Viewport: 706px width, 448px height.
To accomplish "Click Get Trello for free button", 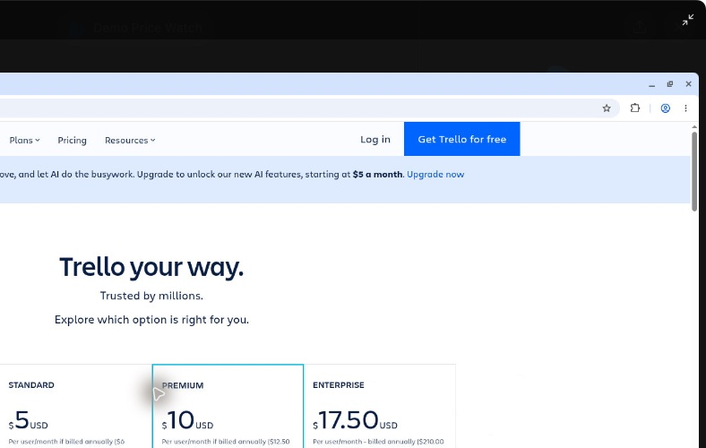I will [x=462, y=139].
